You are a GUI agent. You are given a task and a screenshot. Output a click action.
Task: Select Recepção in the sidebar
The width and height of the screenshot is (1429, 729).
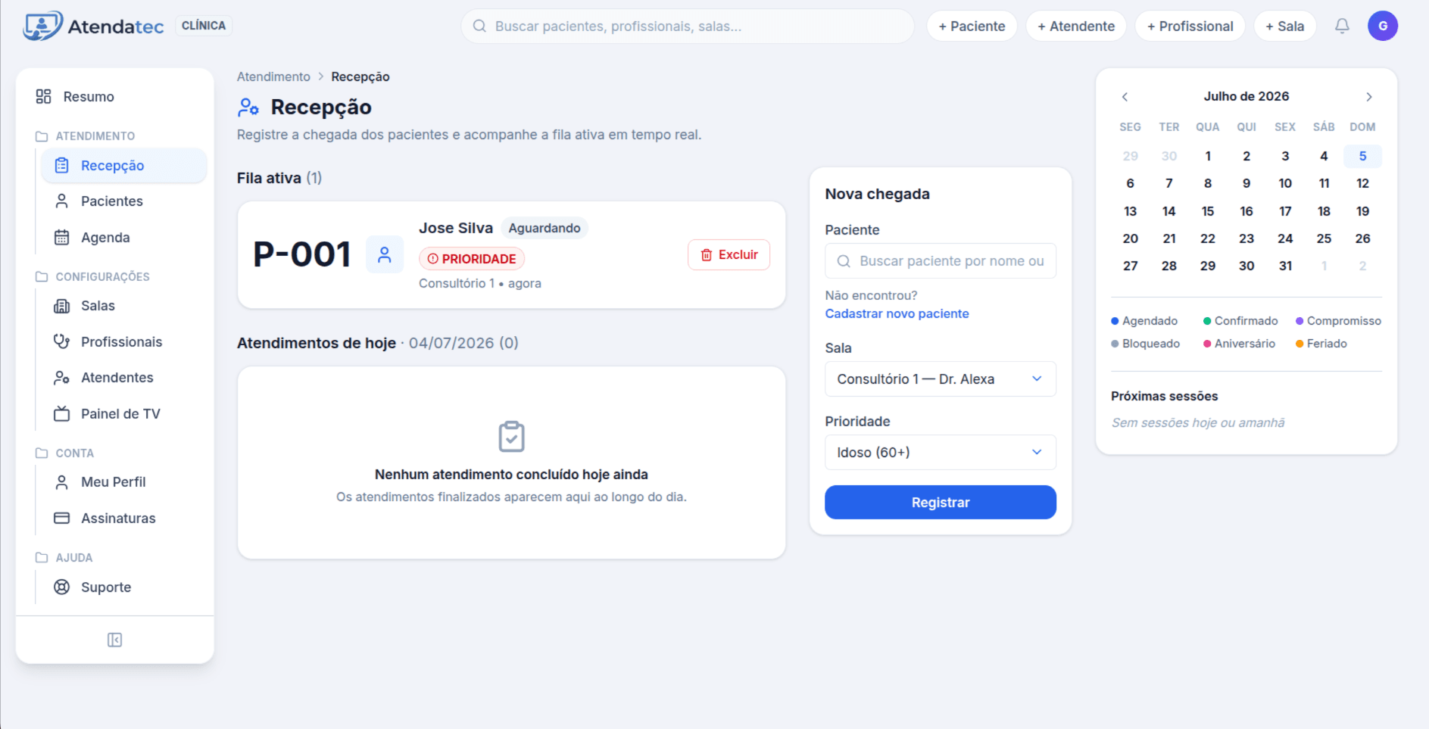point(123,166)
